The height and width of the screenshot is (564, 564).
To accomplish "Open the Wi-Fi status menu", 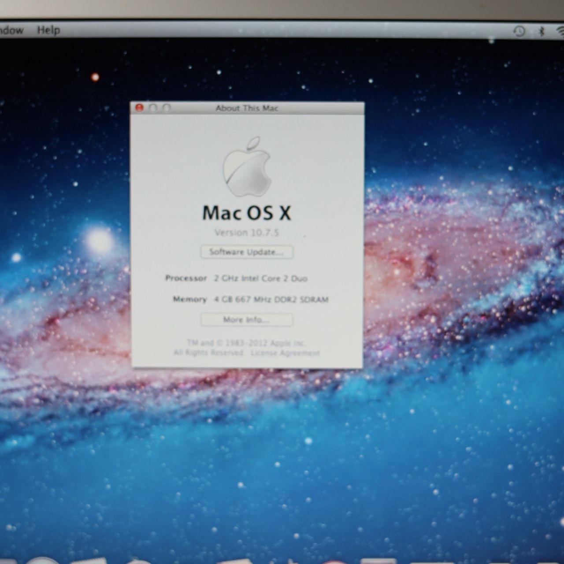I will pyautogui.click(x=560, y=31).
